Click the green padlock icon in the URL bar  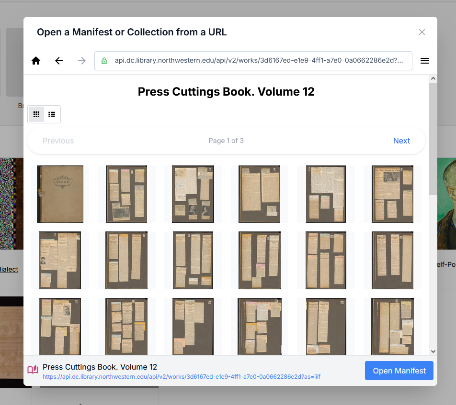pyautogui.click(x=103, y=61)
